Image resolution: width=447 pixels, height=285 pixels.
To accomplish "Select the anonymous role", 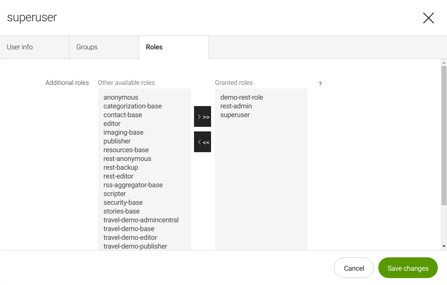I will pos(120,97).
